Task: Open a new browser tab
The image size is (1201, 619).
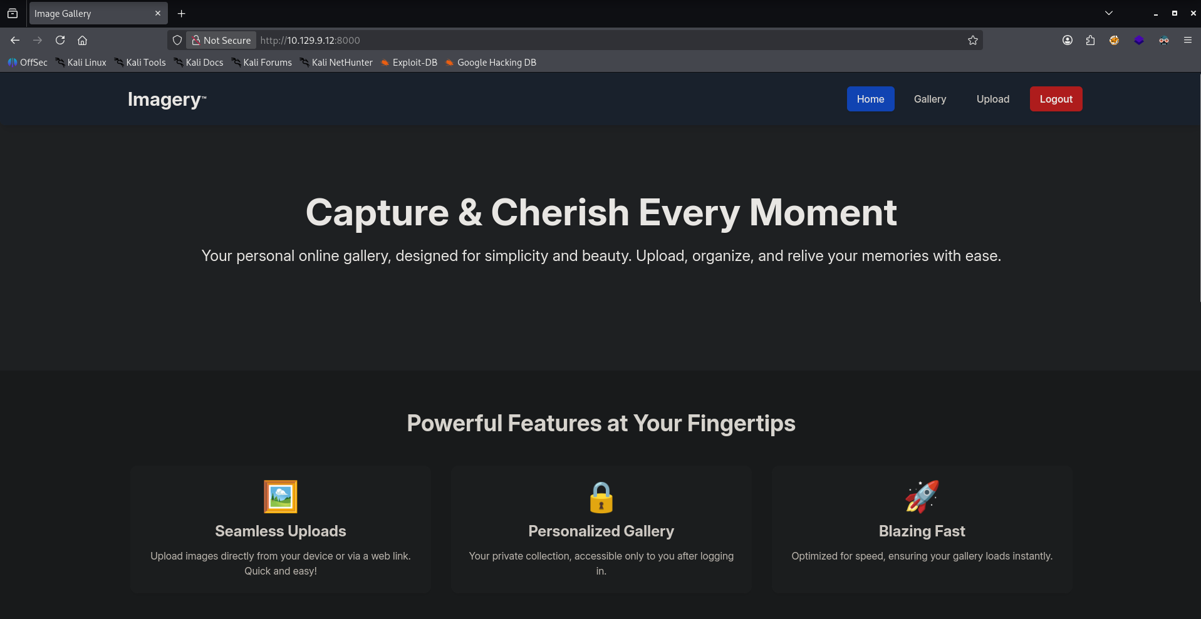Action: tap(181, 13)
